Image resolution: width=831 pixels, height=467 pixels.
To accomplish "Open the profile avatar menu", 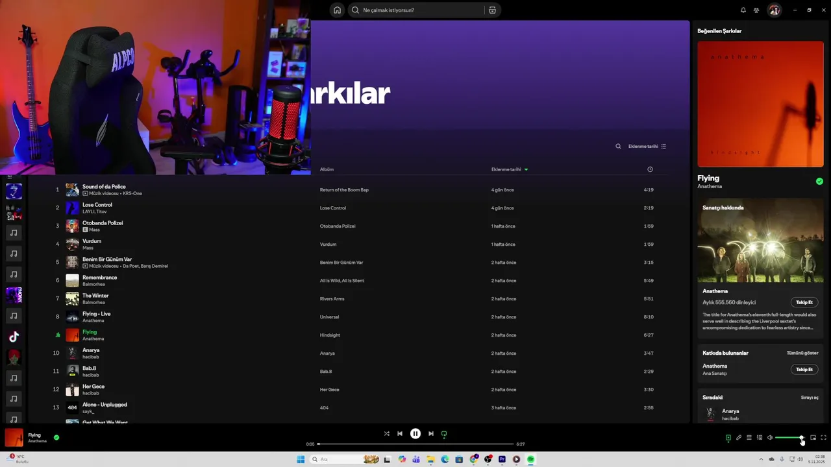I will tap(774, 10).
